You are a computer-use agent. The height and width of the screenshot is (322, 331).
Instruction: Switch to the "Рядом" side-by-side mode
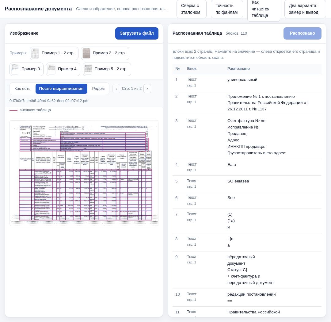pyautogui.click(x=98, y=89)
